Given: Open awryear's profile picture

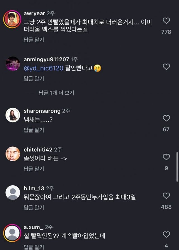Looking at the screenshot, I should click(12, 19).
